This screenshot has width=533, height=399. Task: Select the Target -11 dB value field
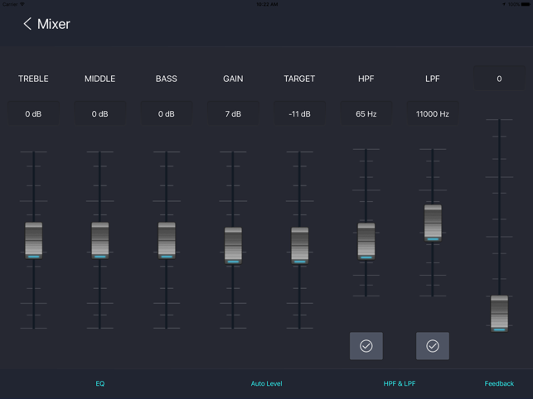point(299,113)
